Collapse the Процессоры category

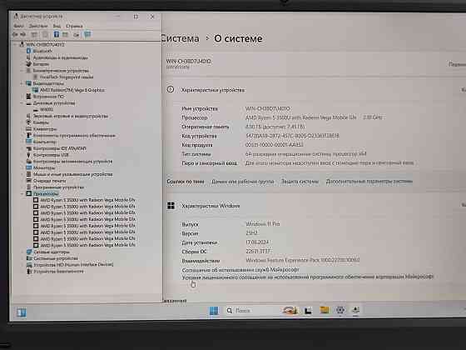(x=22, y=193)
